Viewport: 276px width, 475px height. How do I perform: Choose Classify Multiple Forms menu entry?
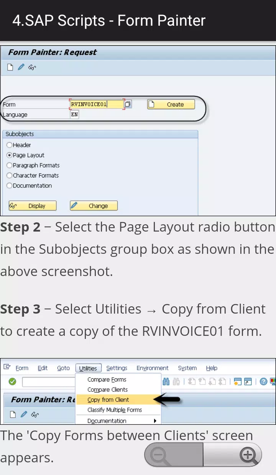tap(118, 410)
